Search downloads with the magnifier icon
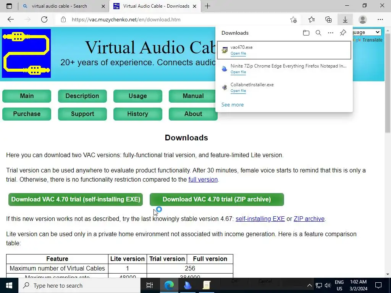 [x=318, y=33]
